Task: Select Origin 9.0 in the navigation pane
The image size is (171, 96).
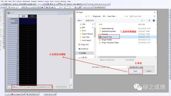Action: click(x=84, y=45)
